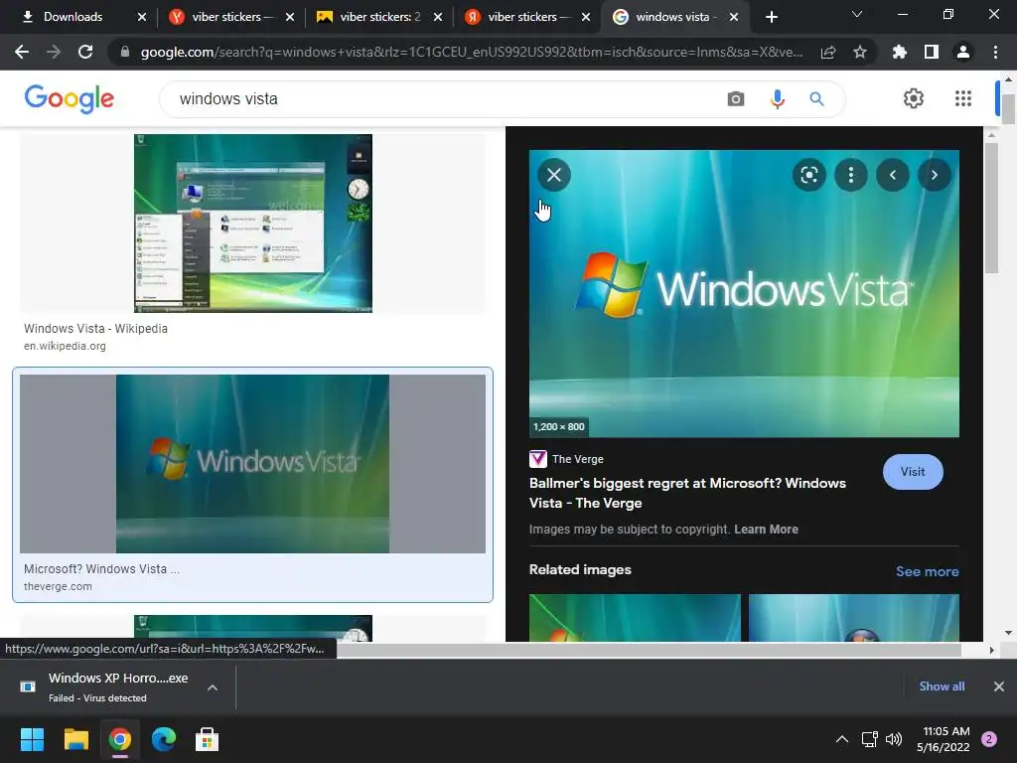Viewport: 1017px width, 763px height.
Task: Close the downloads bar
Action: [x=999, y=686]
